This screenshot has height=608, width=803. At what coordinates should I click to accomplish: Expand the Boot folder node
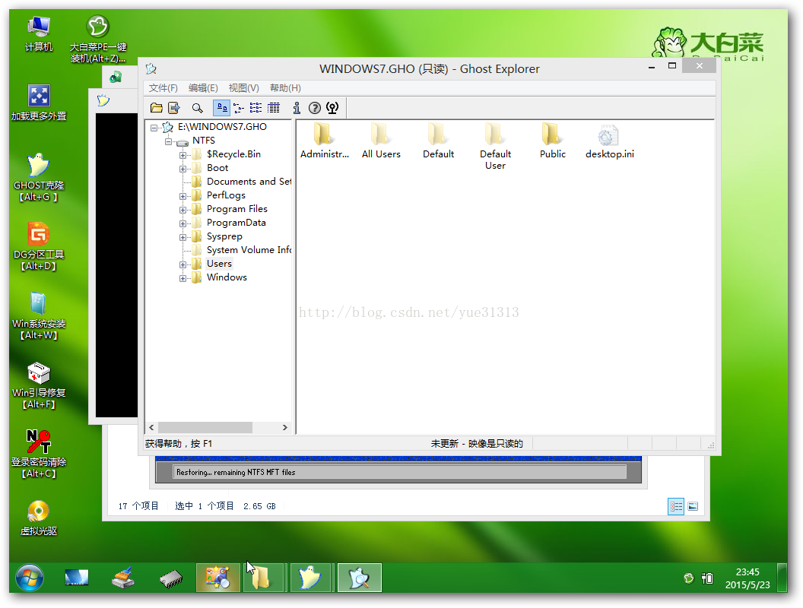click(182, 169)
